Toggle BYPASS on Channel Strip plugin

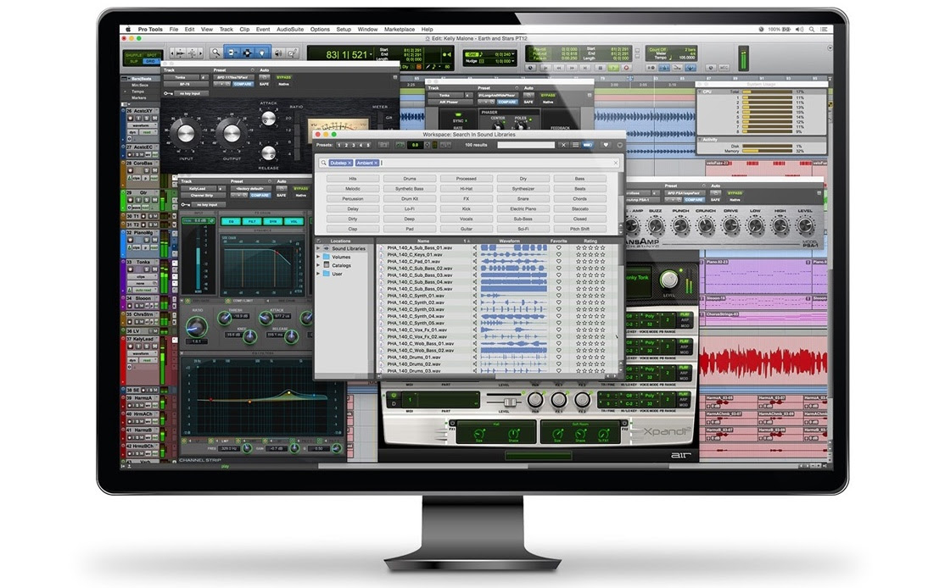pos(300,188)
